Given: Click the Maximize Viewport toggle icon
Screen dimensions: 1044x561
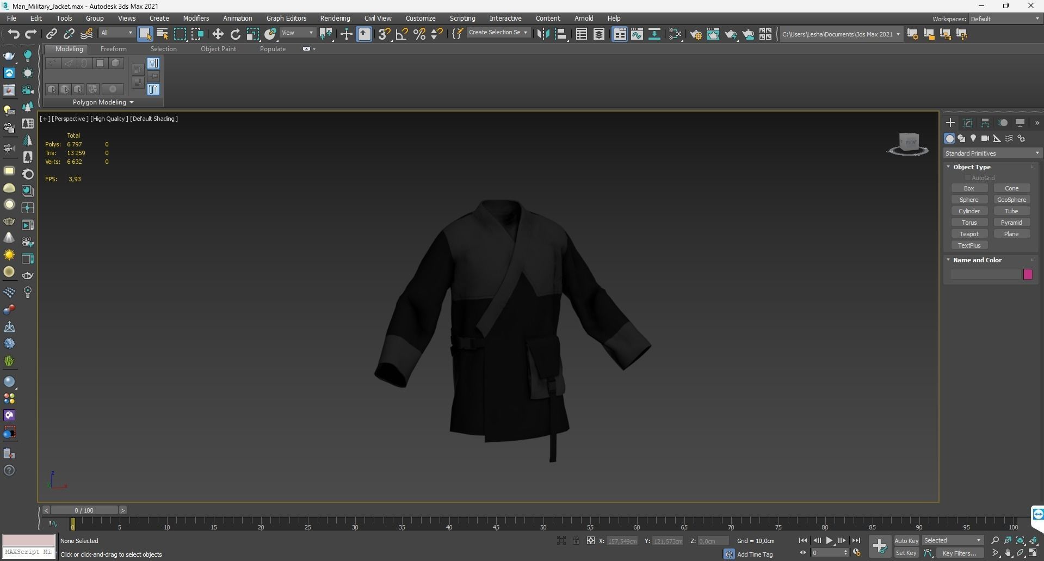Looking at the screenshot, I should point(1033,553).
